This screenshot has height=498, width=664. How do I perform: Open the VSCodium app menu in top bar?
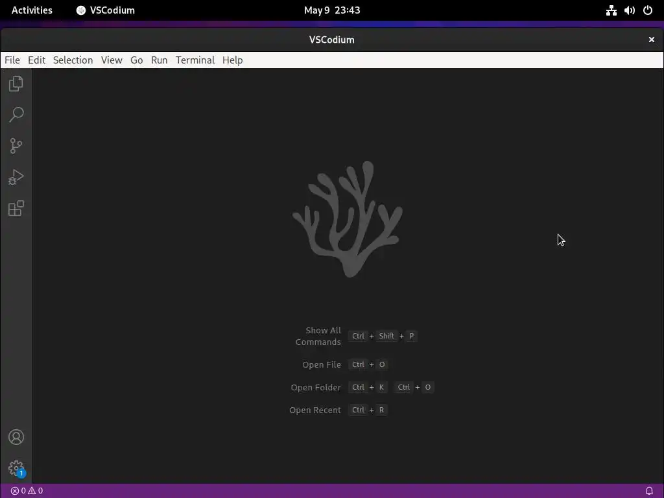coord(106,10)
